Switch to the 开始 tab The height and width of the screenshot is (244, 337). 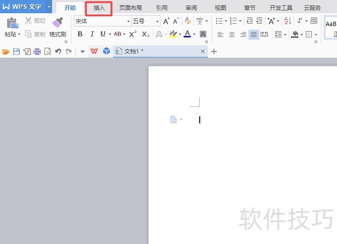pos(70,8)
